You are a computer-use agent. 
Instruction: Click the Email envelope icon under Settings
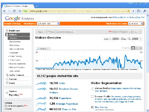(6, 109)
